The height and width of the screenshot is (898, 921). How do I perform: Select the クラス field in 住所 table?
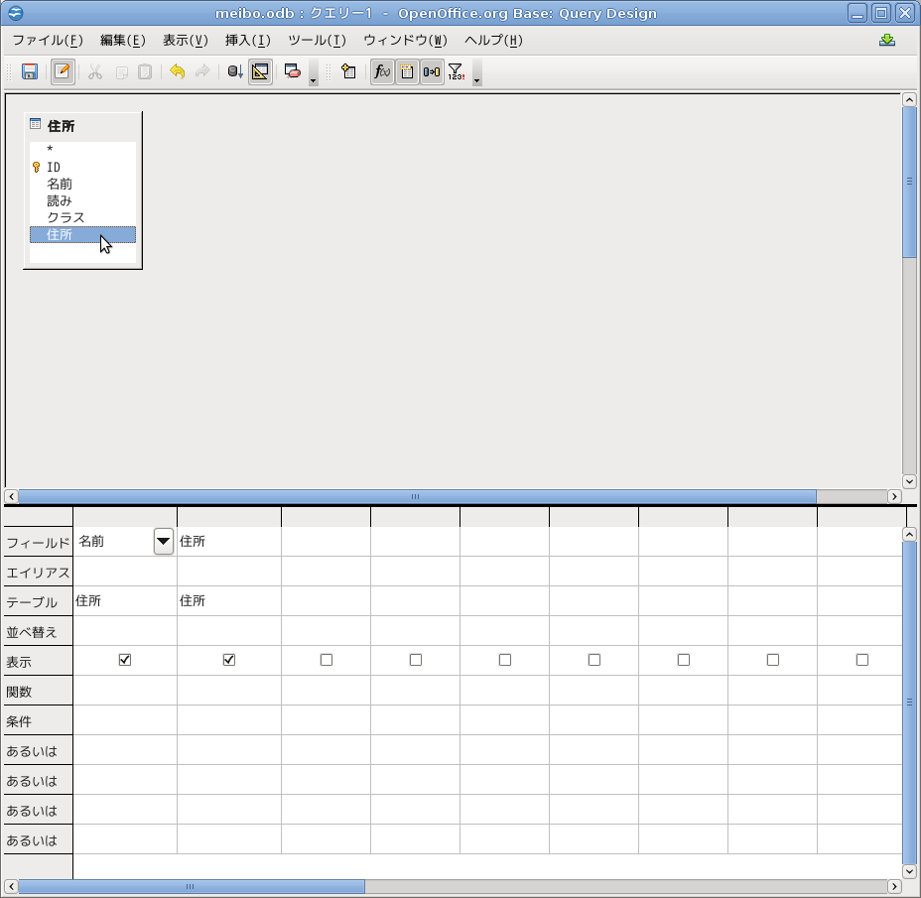click(x=66, y=217)
